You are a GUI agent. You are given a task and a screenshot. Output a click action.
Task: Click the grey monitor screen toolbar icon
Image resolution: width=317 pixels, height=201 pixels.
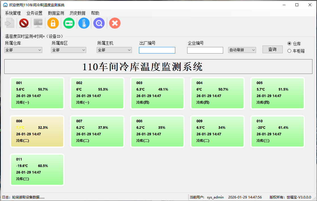(x=38, y=23)
